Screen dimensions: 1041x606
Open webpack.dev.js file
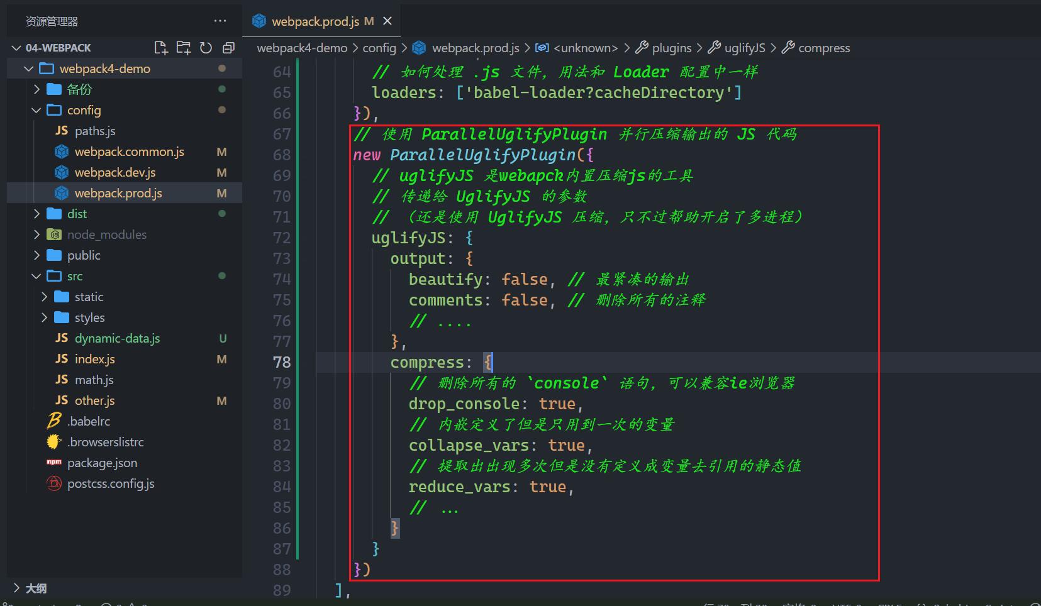125,172
